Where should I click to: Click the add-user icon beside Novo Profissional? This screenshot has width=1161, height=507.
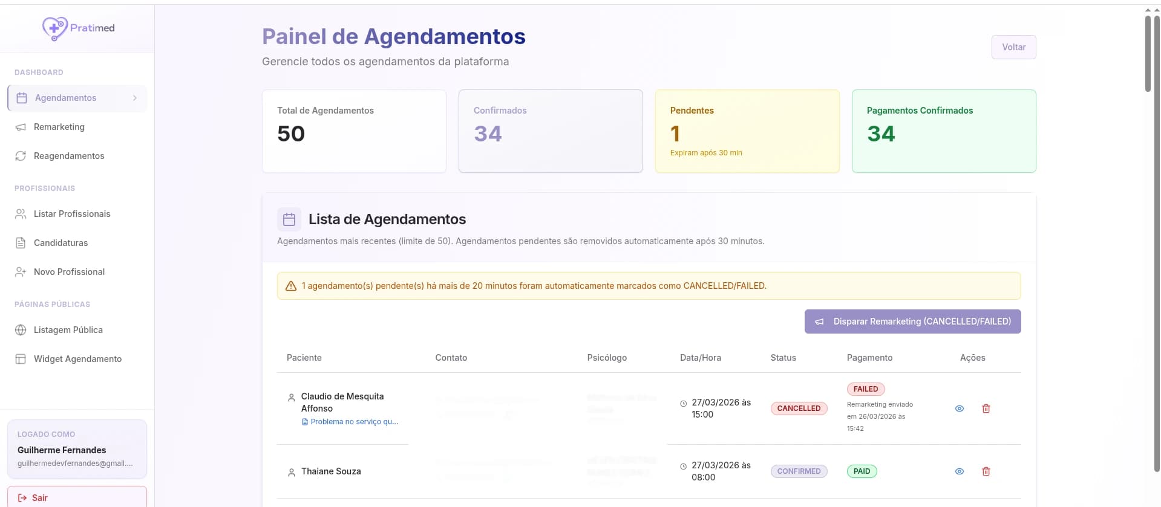(21, 272)
